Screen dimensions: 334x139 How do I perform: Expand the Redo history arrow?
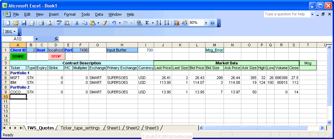pos(131,23)
